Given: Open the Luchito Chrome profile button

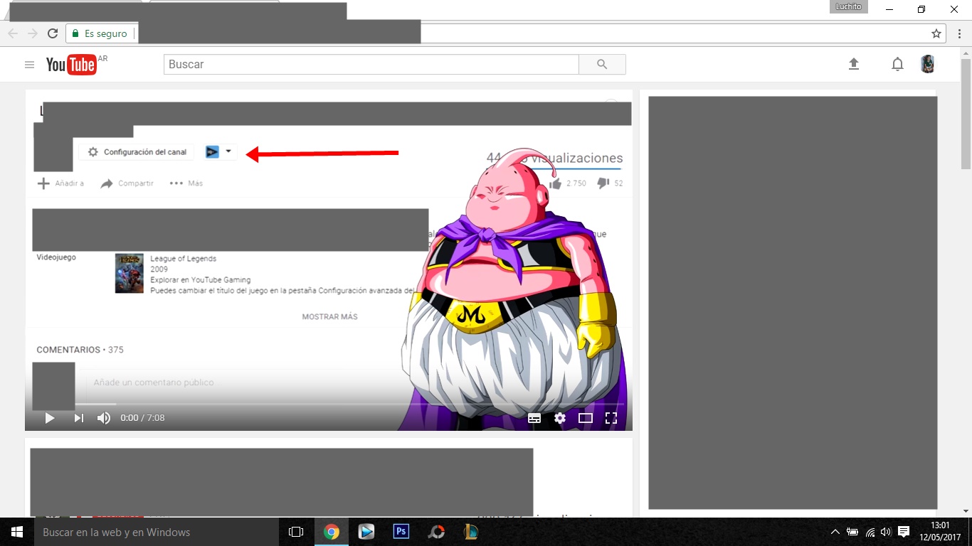Looking at the screenshot, I should coord(848,6).
